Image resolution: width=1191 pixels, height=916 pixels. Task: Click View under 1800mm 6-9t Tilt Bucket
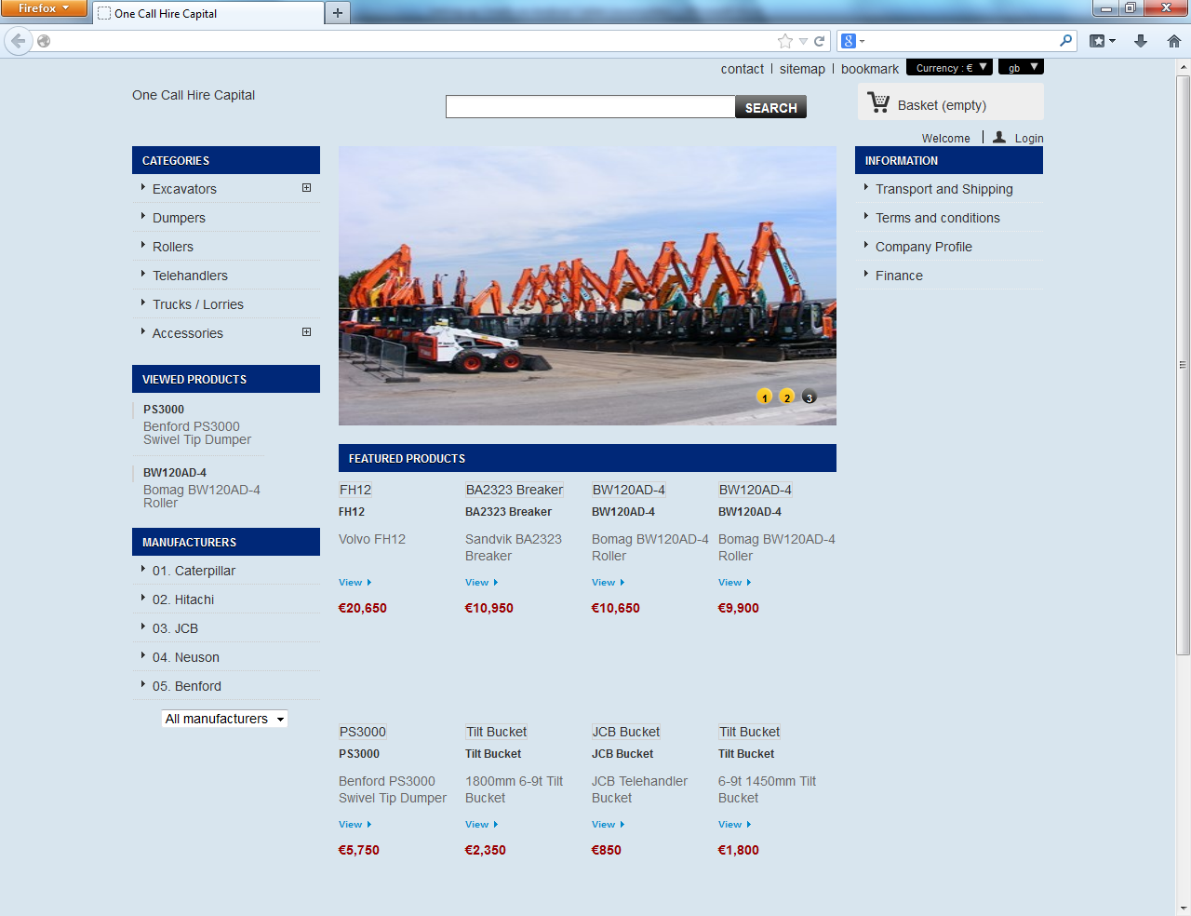pyautogui.click(x=481, y=825)
